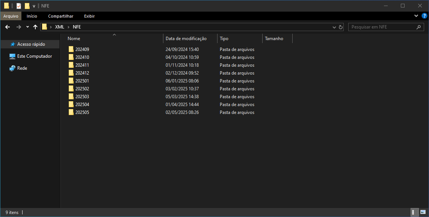The height and width of the screenshot is (217, 429).
Task: Switch to the Exibir ribbon tab
Action: click(x=89, y=16)
